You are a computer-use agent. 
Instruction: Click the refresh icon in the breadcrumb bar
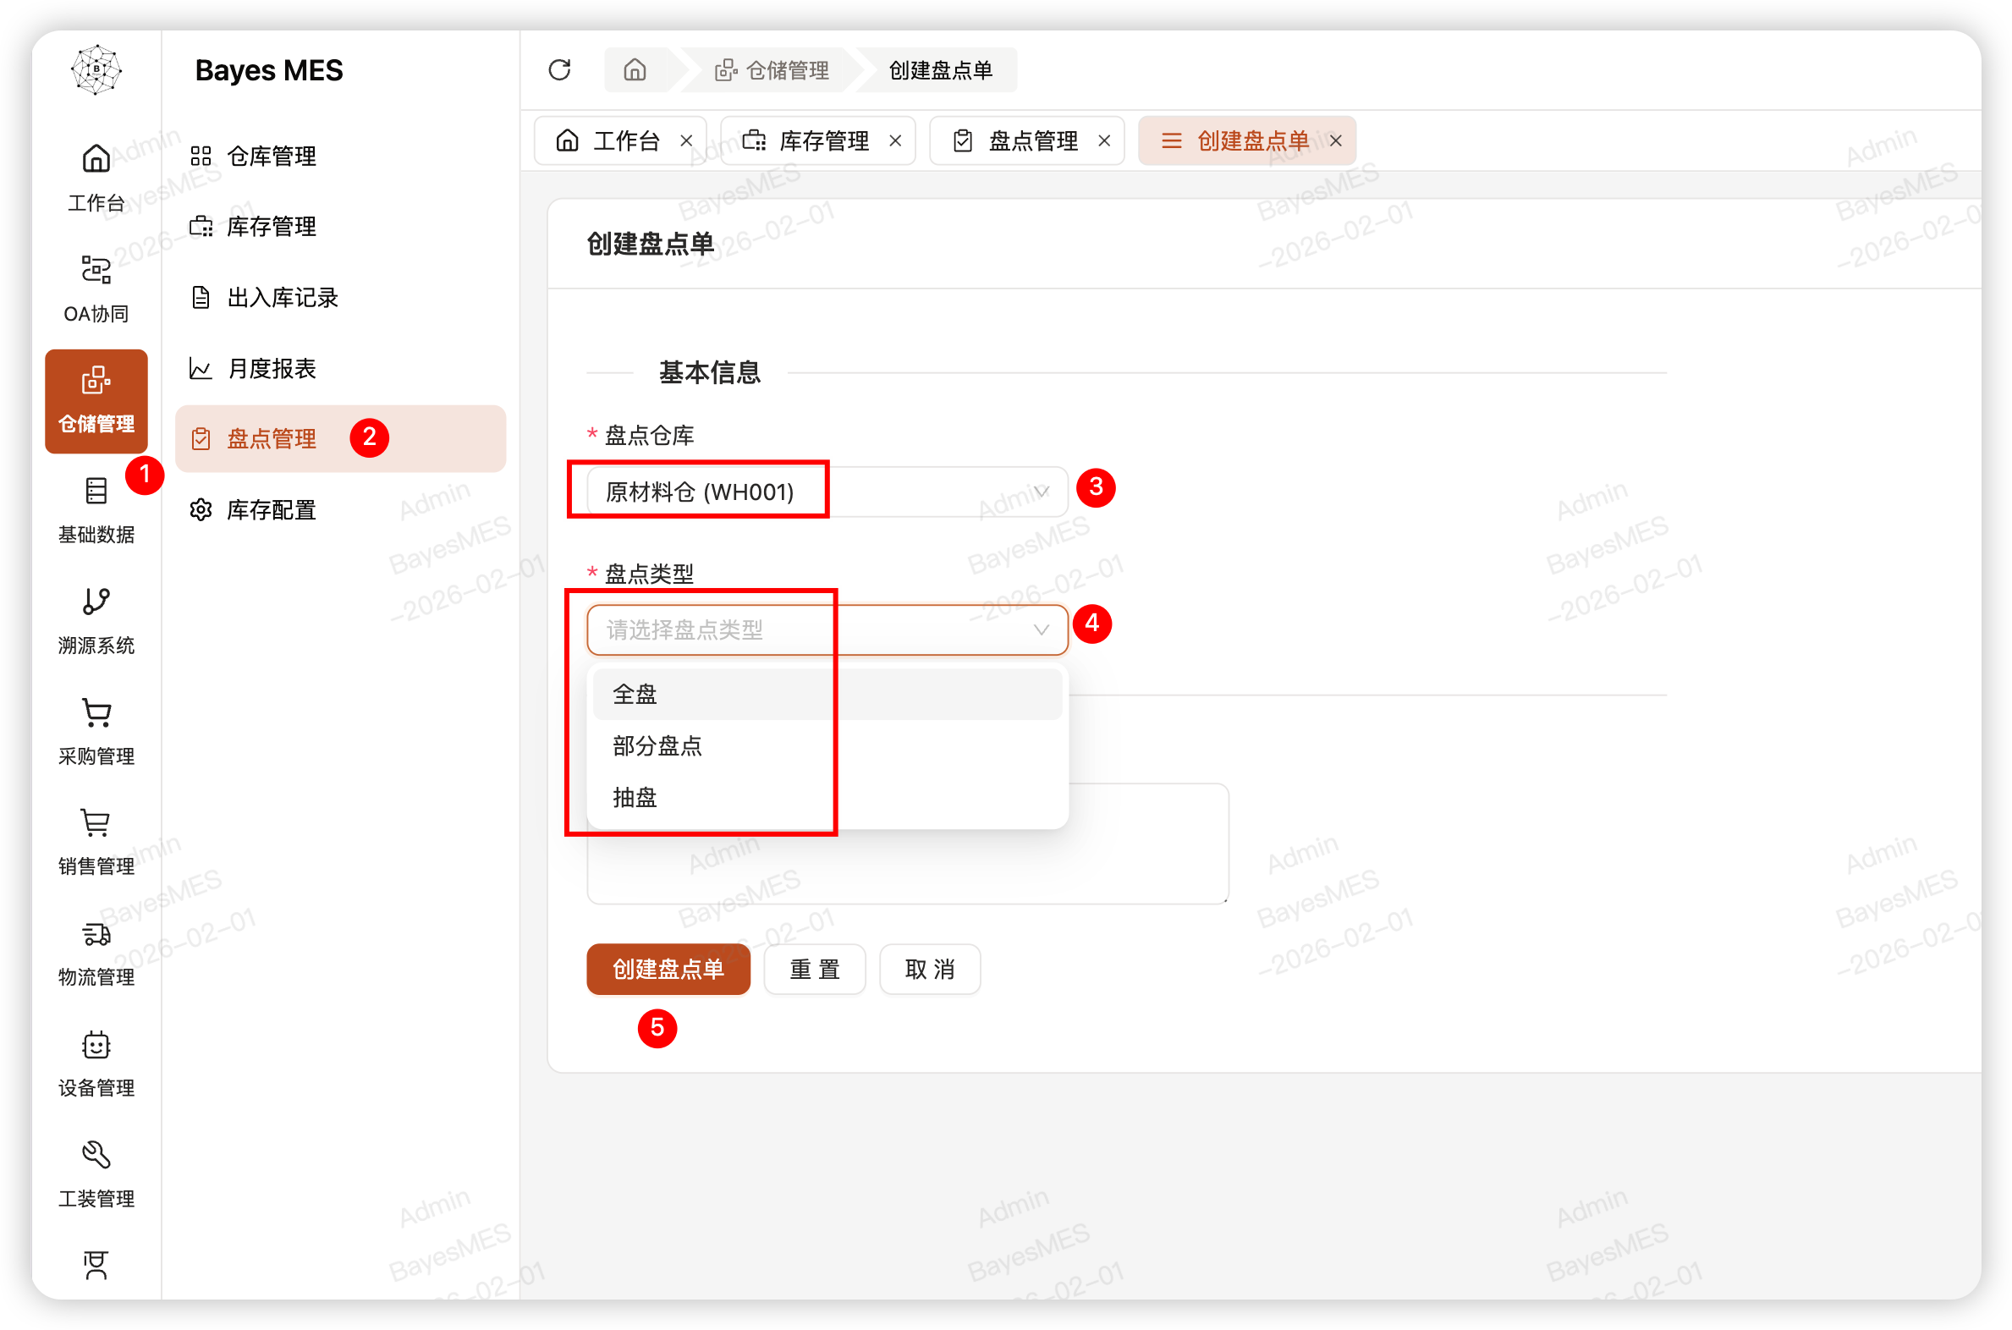click(x=559, y=69)
